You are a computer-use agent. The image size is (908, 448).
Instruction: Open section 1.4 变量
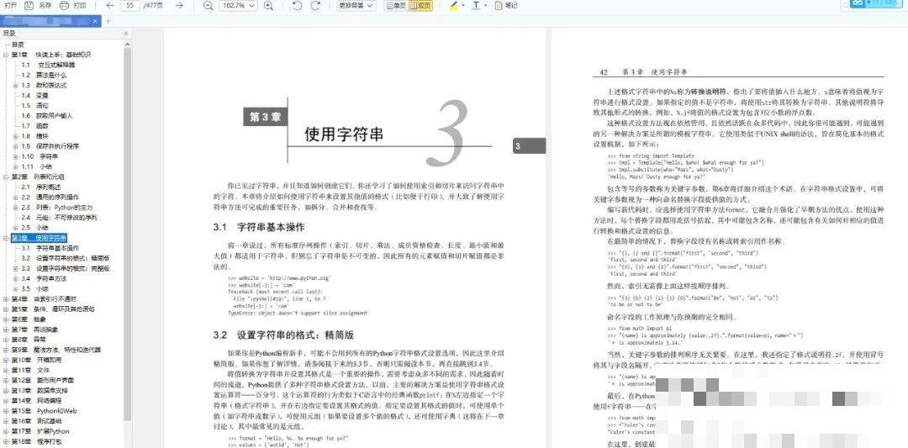click(34, 95)
